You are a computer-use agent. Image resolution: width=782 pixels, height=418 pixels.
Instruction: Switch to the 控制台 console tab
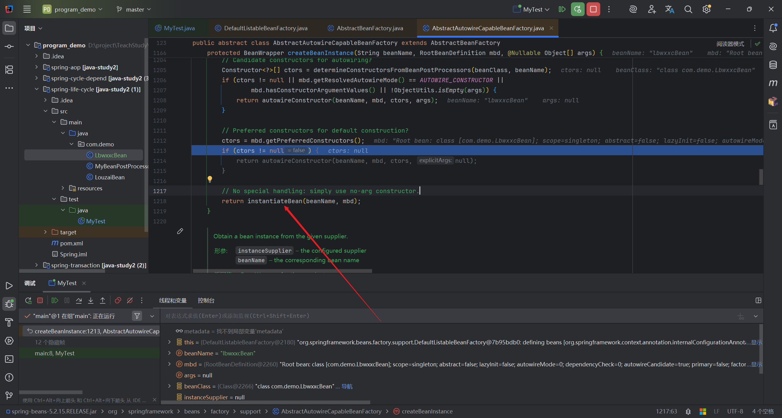206,300
